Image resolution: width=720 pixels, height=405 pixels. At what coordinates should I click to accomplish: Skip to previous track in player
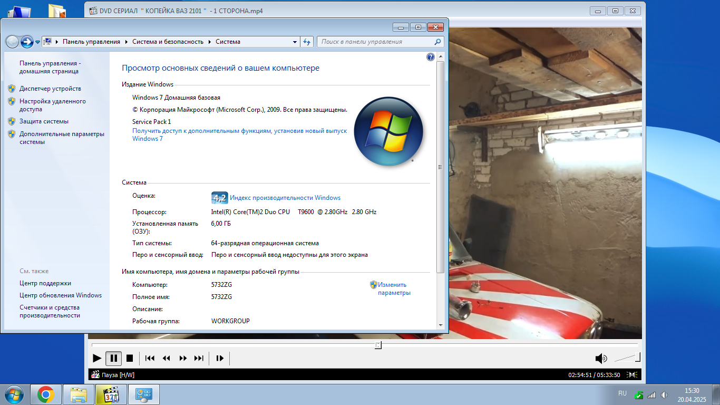[x=150, y=359]
